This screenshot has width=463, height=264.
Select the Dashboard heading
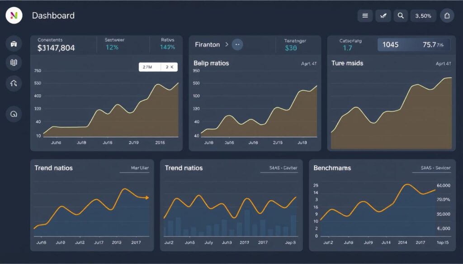pos(53,15)
